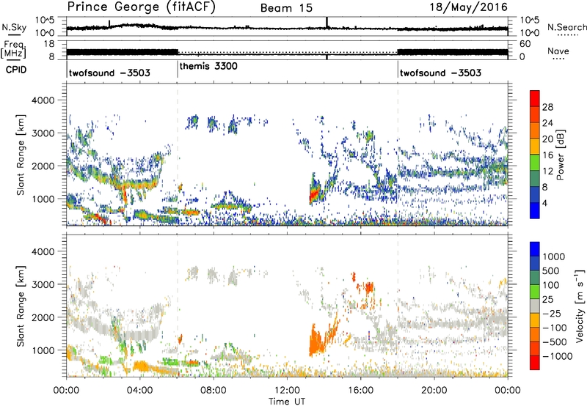
Task: Pick the red top segment of Power colorbar
Action: (535, 98)
